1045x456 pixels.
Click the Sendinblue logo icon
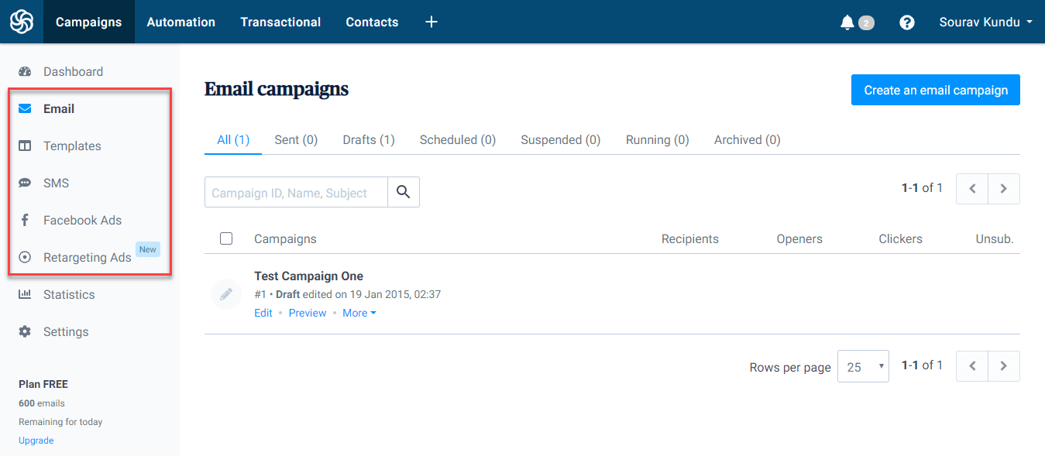click(22, 22)
